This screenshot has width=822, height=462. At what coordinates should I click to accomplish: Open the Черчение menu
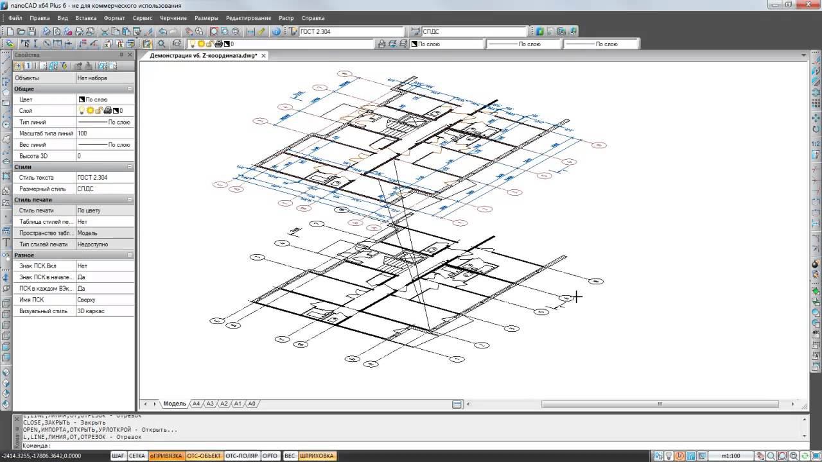[173, 18]
